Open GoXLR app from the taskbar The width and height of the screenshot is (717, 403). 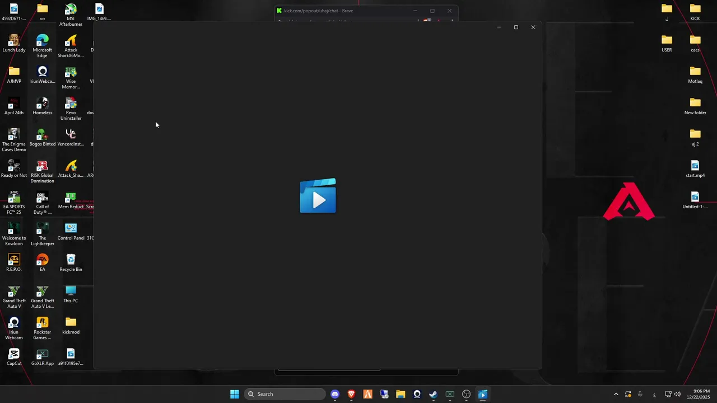tap(450, 394)
